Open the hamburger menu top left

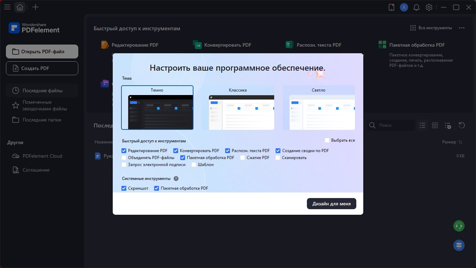point(7,7)
